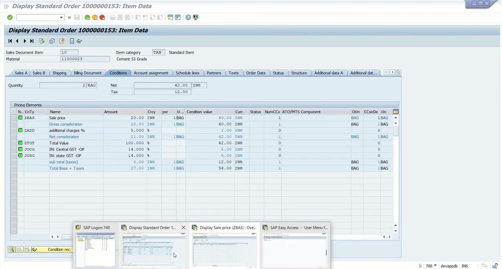
Task: Go to the previous item icon
Action: 17,41
